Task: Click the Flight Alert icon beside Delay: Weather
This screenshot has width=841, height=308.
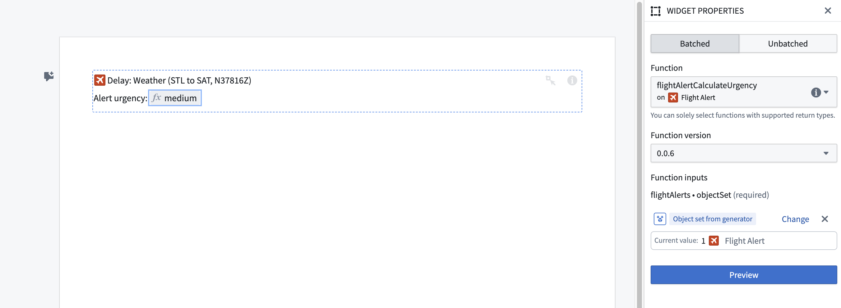Action: click(100, 80)
